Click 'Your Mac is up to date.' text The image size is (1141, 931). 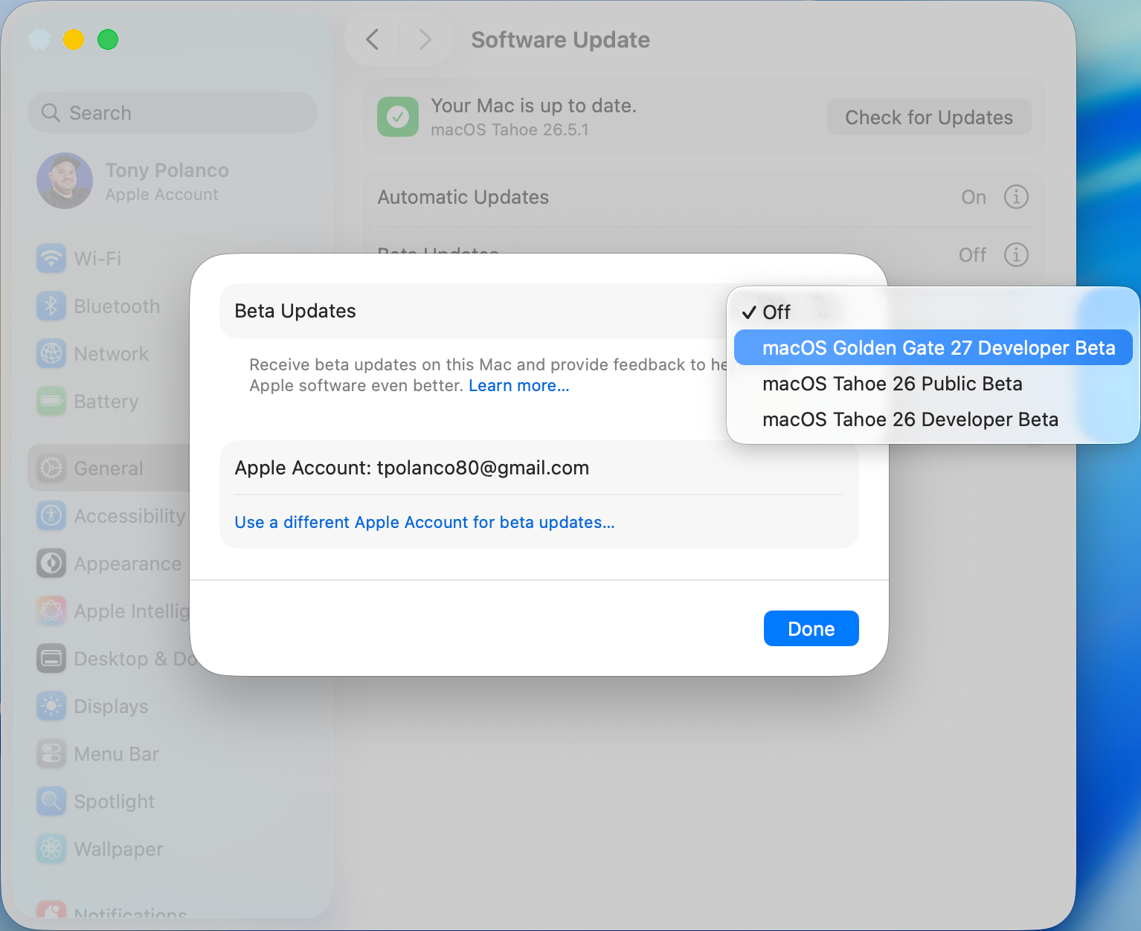(x=534, y=106)
